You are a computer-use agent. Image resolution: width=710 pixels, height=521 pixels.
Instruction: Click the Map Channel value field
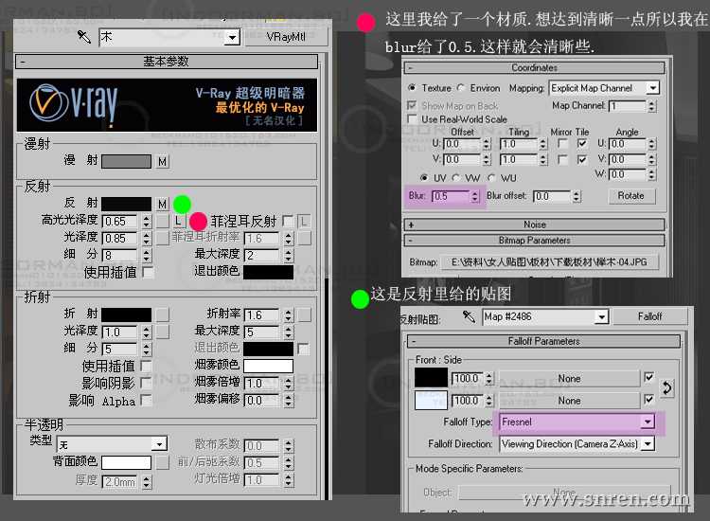[628, 106]
